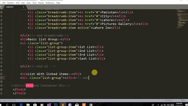The width and height of the screenshot is (188, 106).
Task: Click the orange app icon beside Chrome
Action: pos(84,105)
